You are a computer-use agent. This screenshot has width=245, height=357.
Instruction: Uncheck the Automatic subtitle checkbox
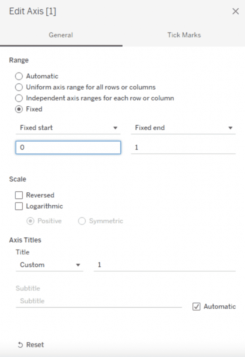click(x=197, y=307)
